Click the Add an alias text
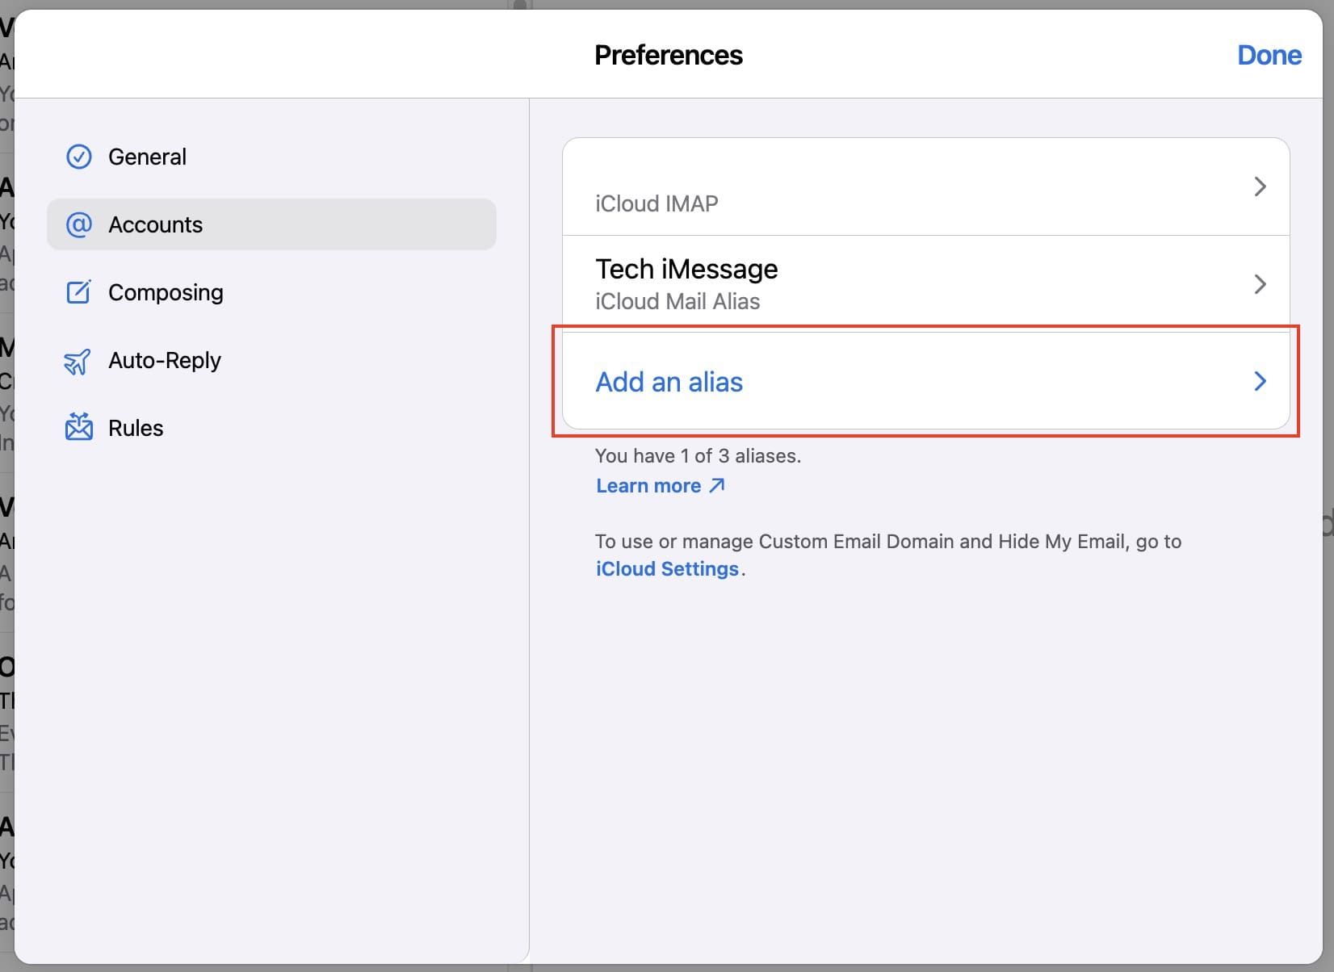 tap(669, 382)
